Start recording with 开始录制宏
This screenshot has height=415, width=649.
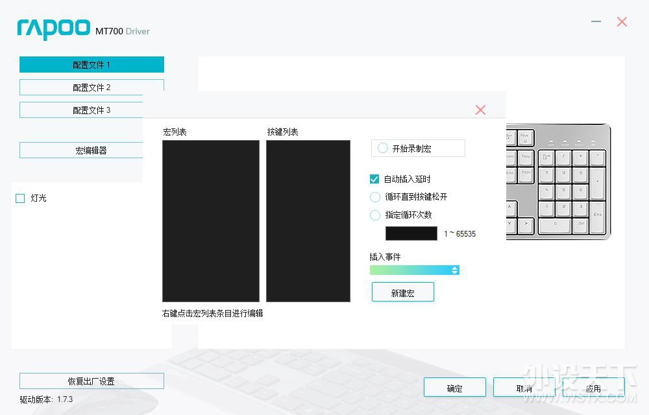418,148
